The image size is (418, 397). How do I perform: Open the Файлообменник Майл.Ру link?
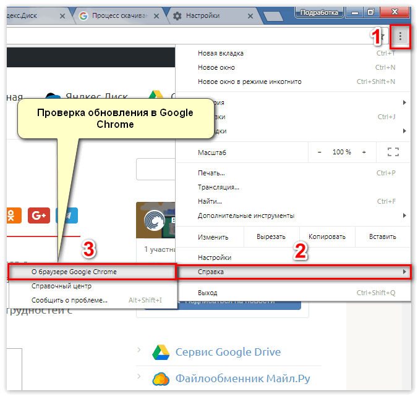tap(242, 378)
